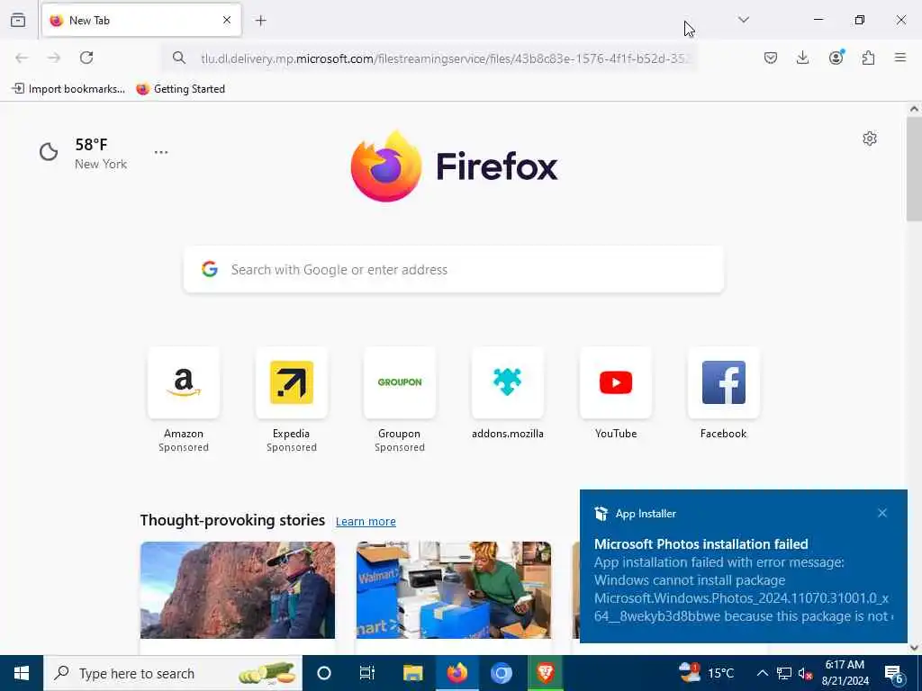Screen dimensions: 922x691
Task: Click the Search with Google box
Action: pyautogui.click(x=454, y=270)
